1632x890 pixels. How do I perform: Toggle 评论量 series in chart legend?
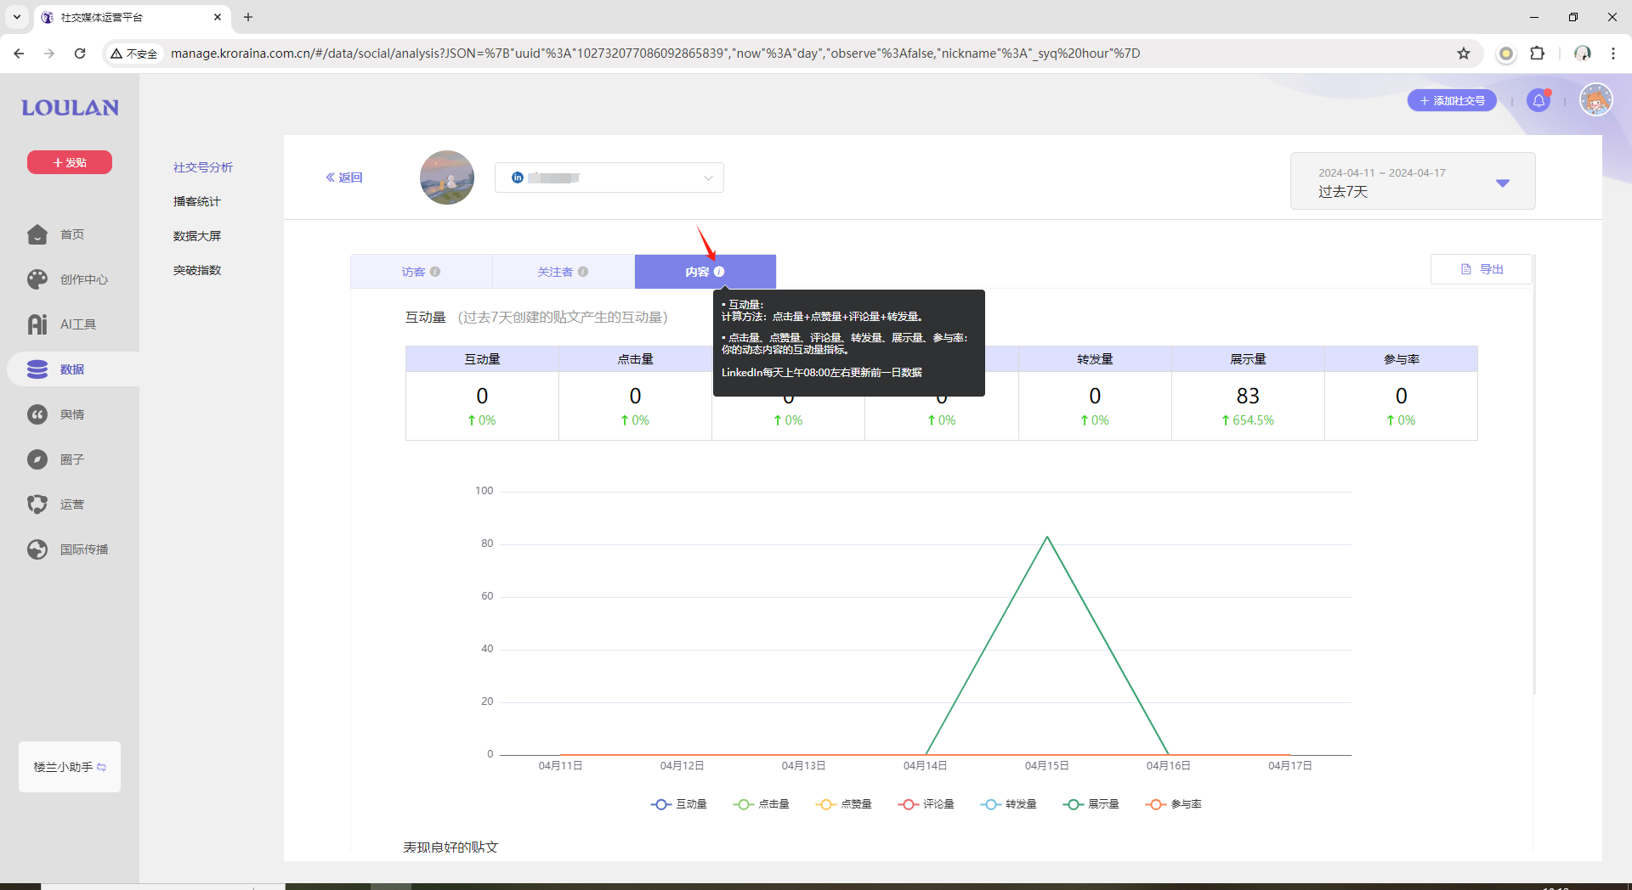pos(926,804)
